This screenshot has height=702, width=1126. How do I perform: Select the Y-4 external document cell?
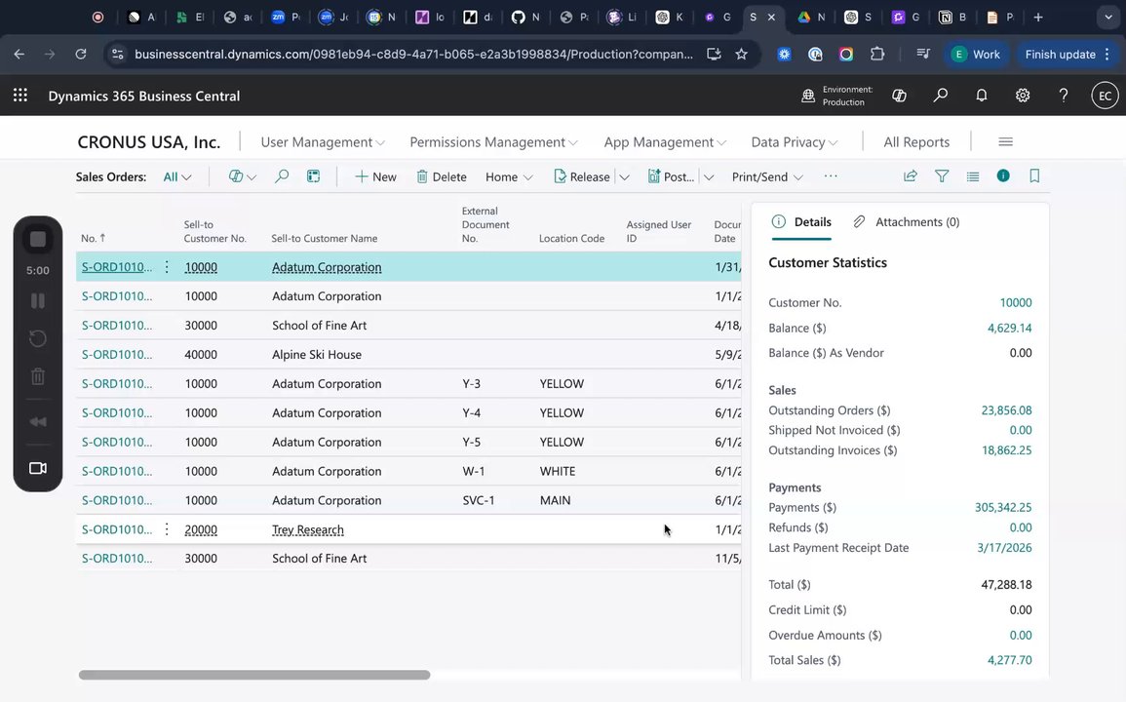point(471,412)
